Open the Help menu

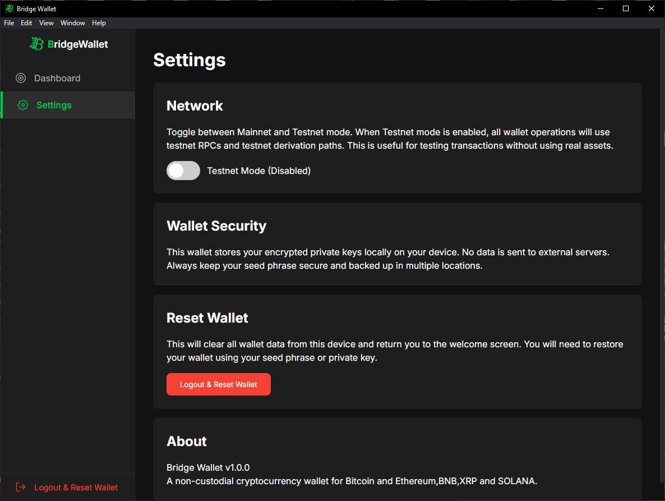coord(99,23)
